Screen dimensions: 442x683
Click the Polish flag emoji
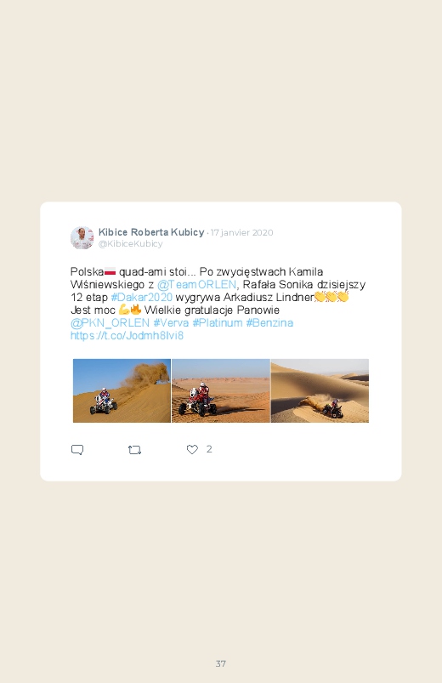pos(110,272)
